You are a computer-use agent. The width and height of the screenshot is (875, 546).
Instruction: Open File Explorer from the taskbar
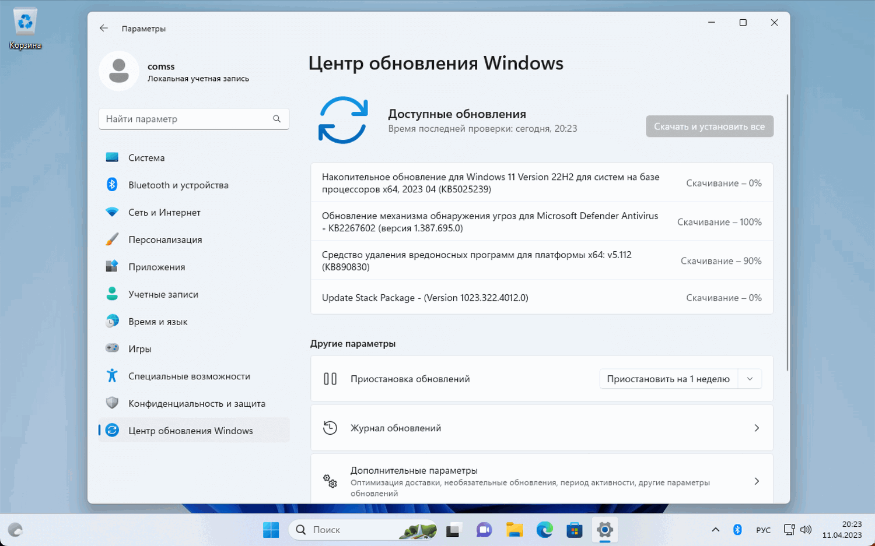point(514,530)
